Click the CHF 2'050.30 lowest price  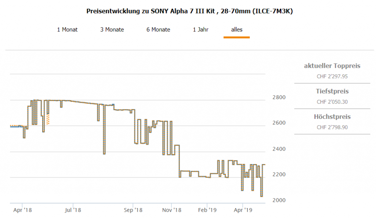point(332,102)
